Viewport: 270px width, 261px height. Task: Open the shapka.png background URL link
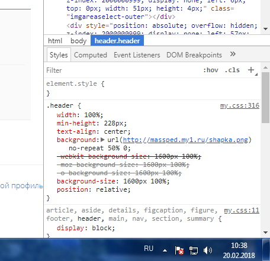185,140
